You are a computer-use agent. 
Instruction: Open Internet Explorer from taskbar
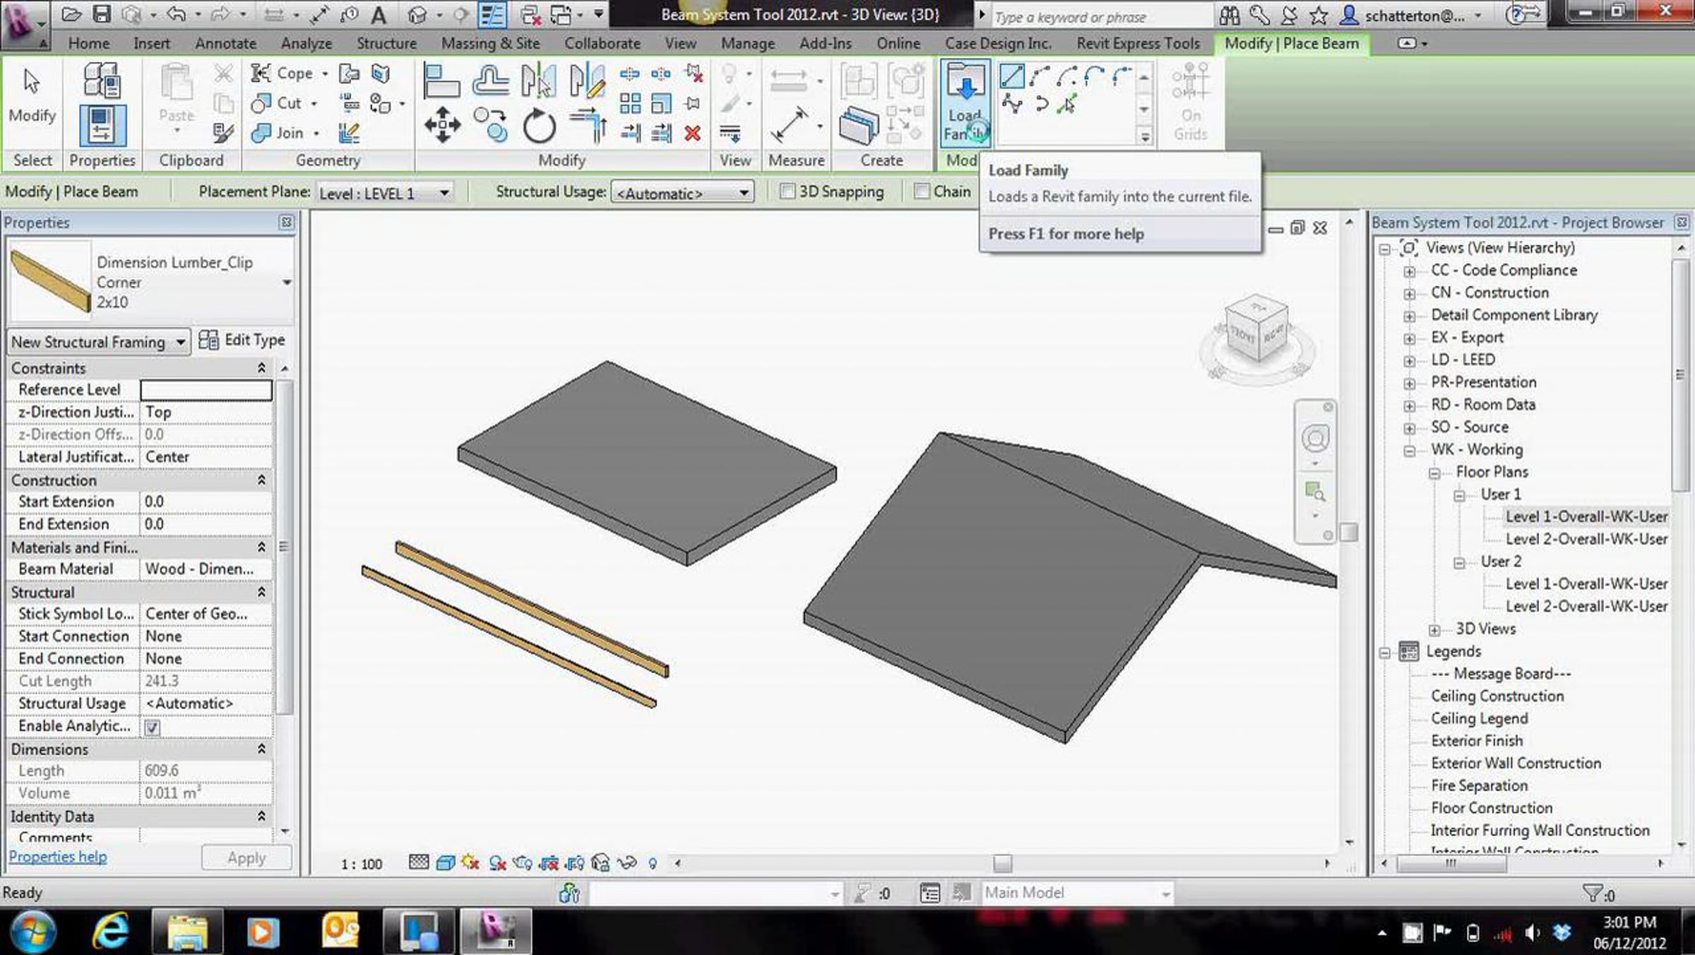click(111, 931)
